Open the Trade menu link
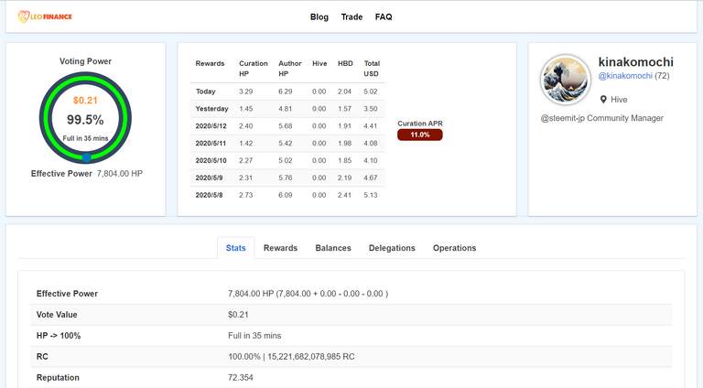The height and width of the screenshot is (388, 703). tap(351, 17)
